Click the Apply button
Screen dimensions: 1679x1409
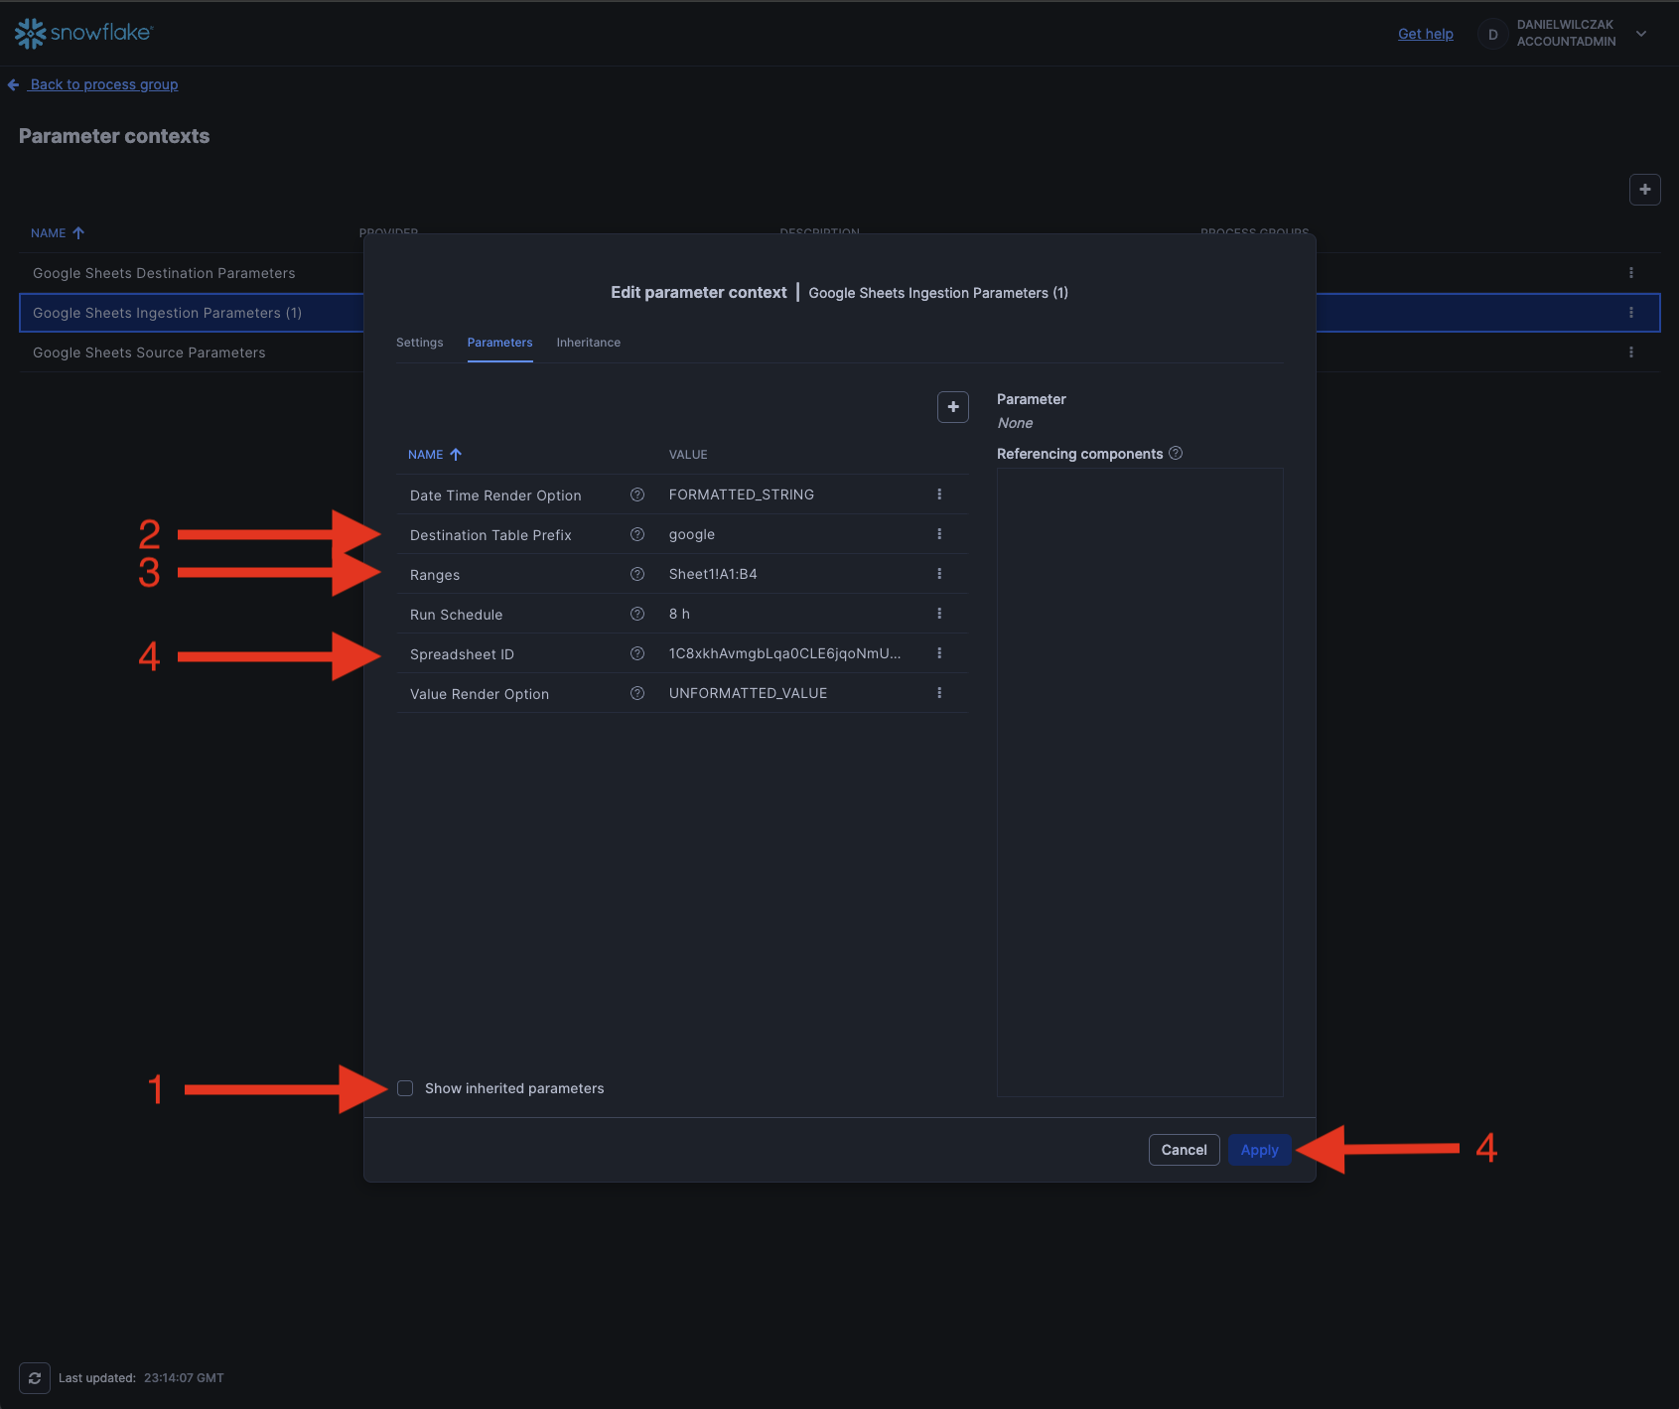click(1259, 1150)
